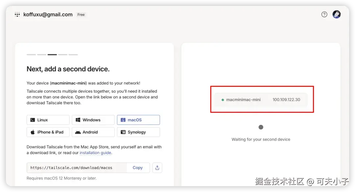Click the Free plan badge
The image size is (355, 192).
[x=81, y=15]
